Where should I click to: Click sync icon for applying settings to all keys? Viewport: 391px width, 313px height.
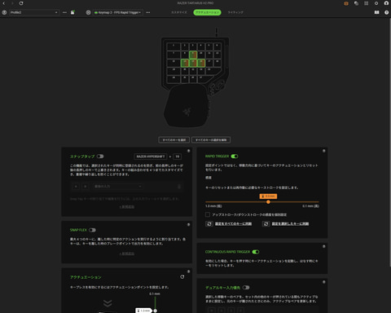click(x=209, y=223)
